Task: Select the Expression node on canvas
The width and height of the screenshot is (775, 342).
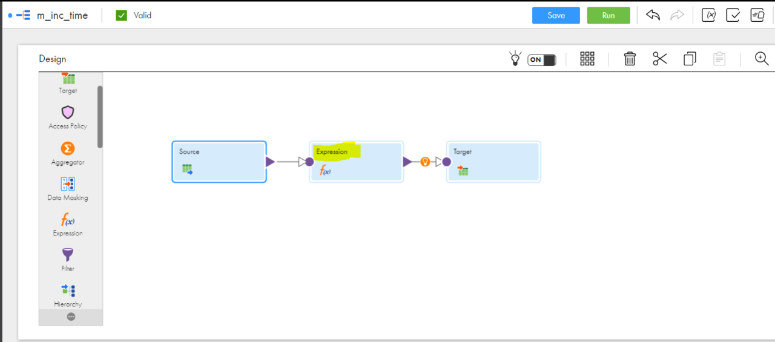Action: coord(356,162)
